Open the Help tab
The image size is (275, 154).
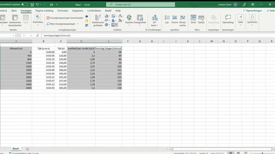click(x=118, y=11)
